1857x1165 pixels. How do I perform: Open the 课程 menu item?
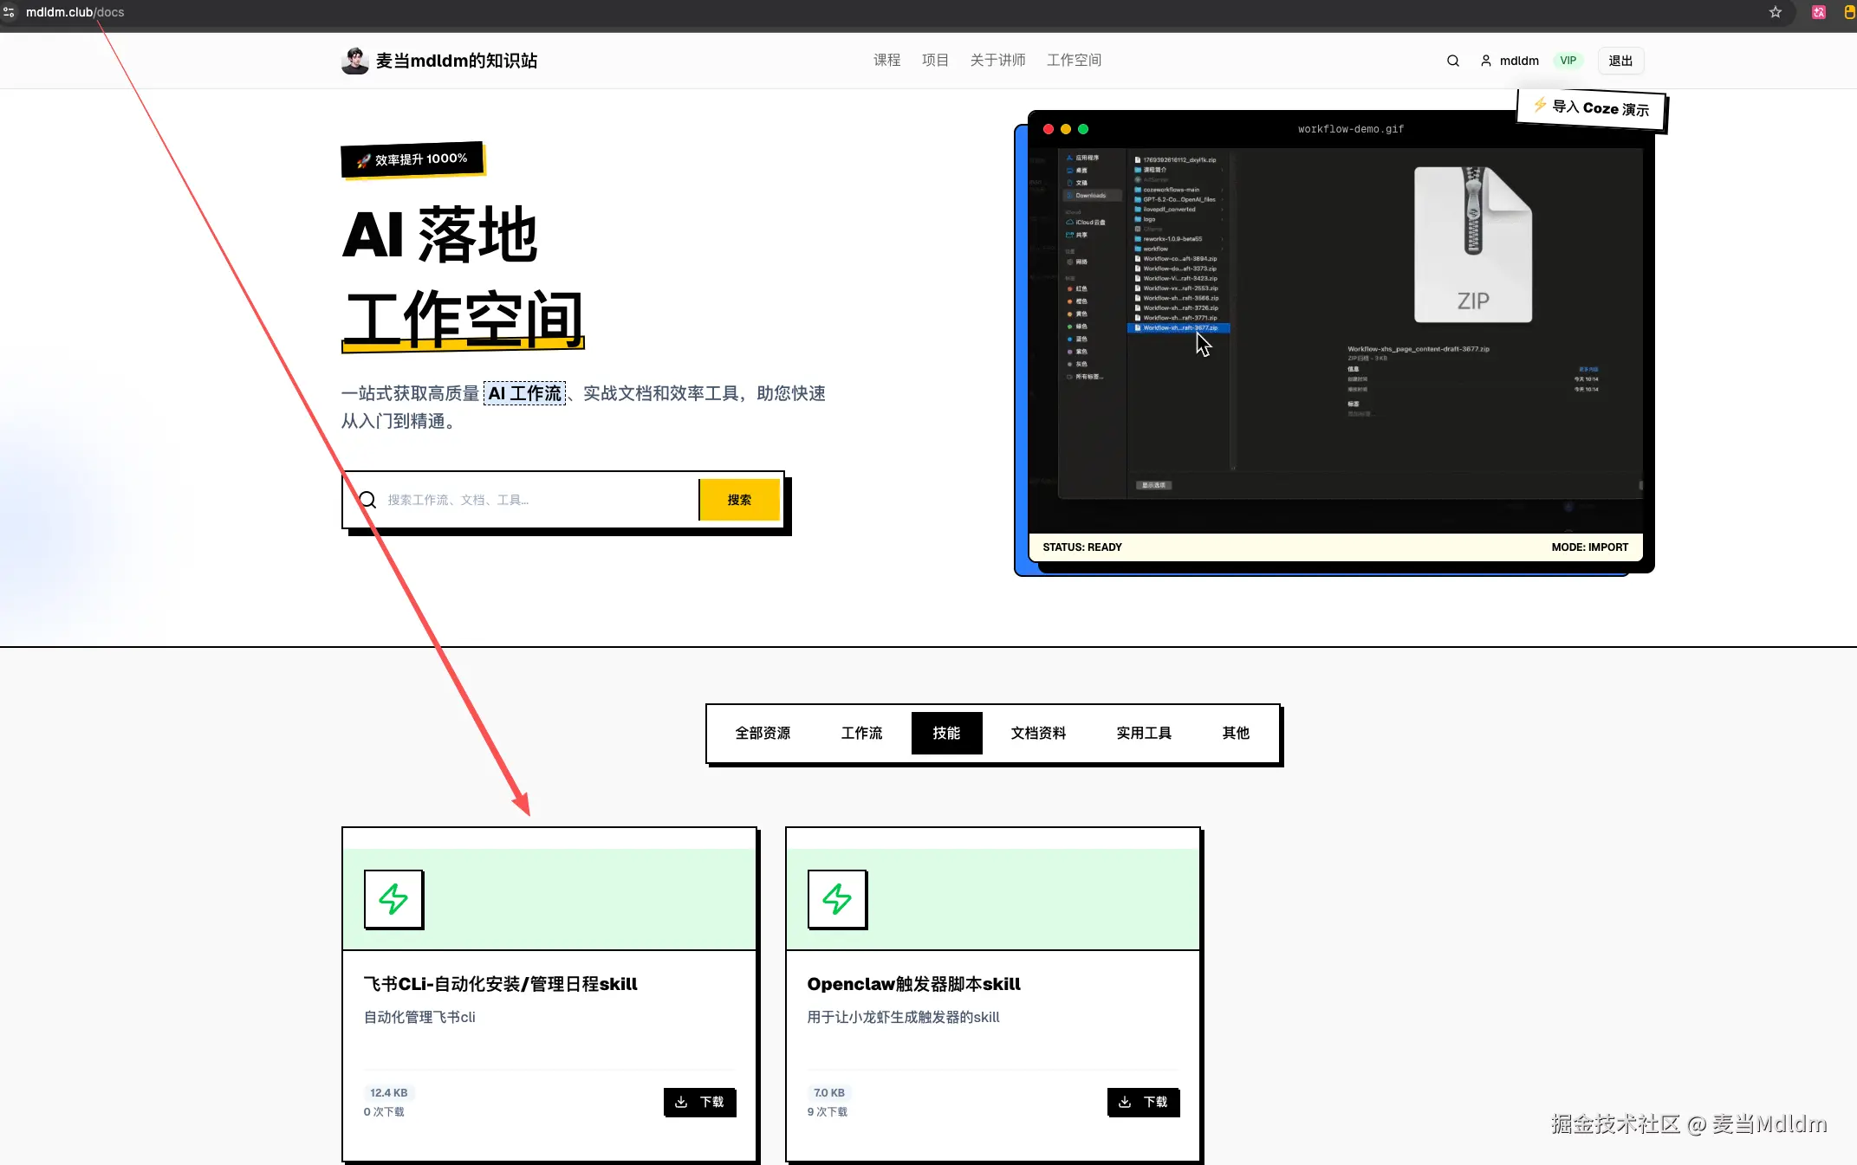[x=886, y=61]
